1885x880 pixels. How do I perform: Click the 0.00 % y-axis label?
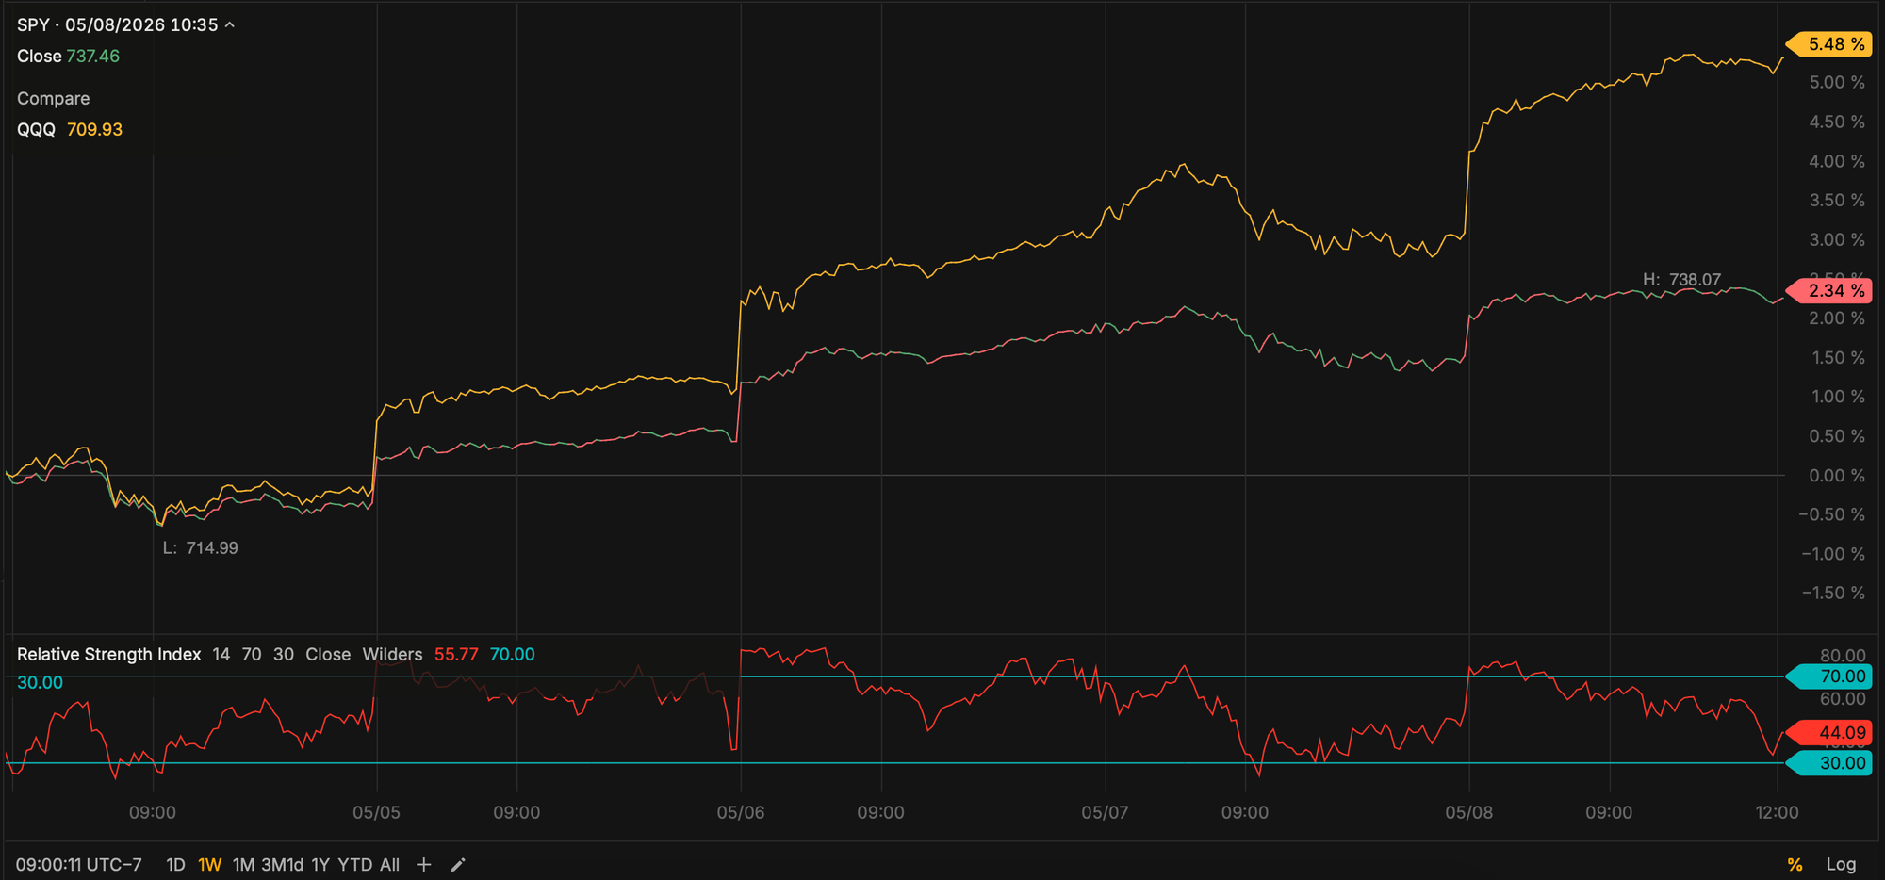click(x=1836, y=475)
